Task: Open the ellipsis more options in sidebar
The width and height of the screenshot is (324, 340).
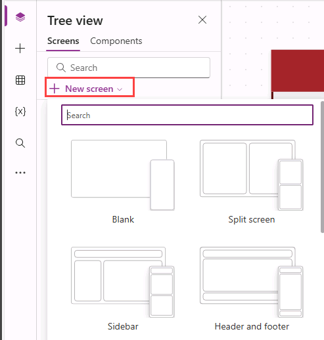Action: pyautogui.click(x=20, y=173)
